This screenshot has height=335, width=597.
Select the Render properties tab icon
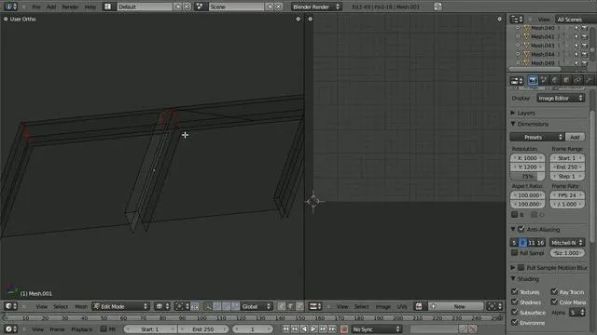point(533,80)
